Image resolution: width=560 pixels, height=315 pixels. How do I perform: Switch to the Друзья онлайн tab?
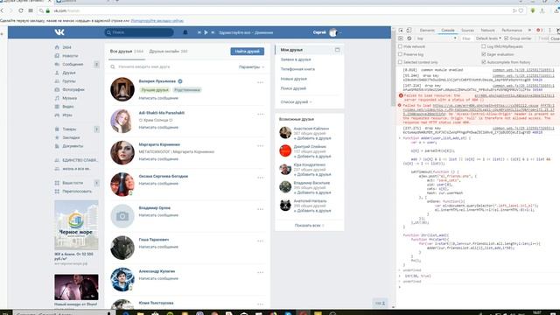(x=168, y=52)
